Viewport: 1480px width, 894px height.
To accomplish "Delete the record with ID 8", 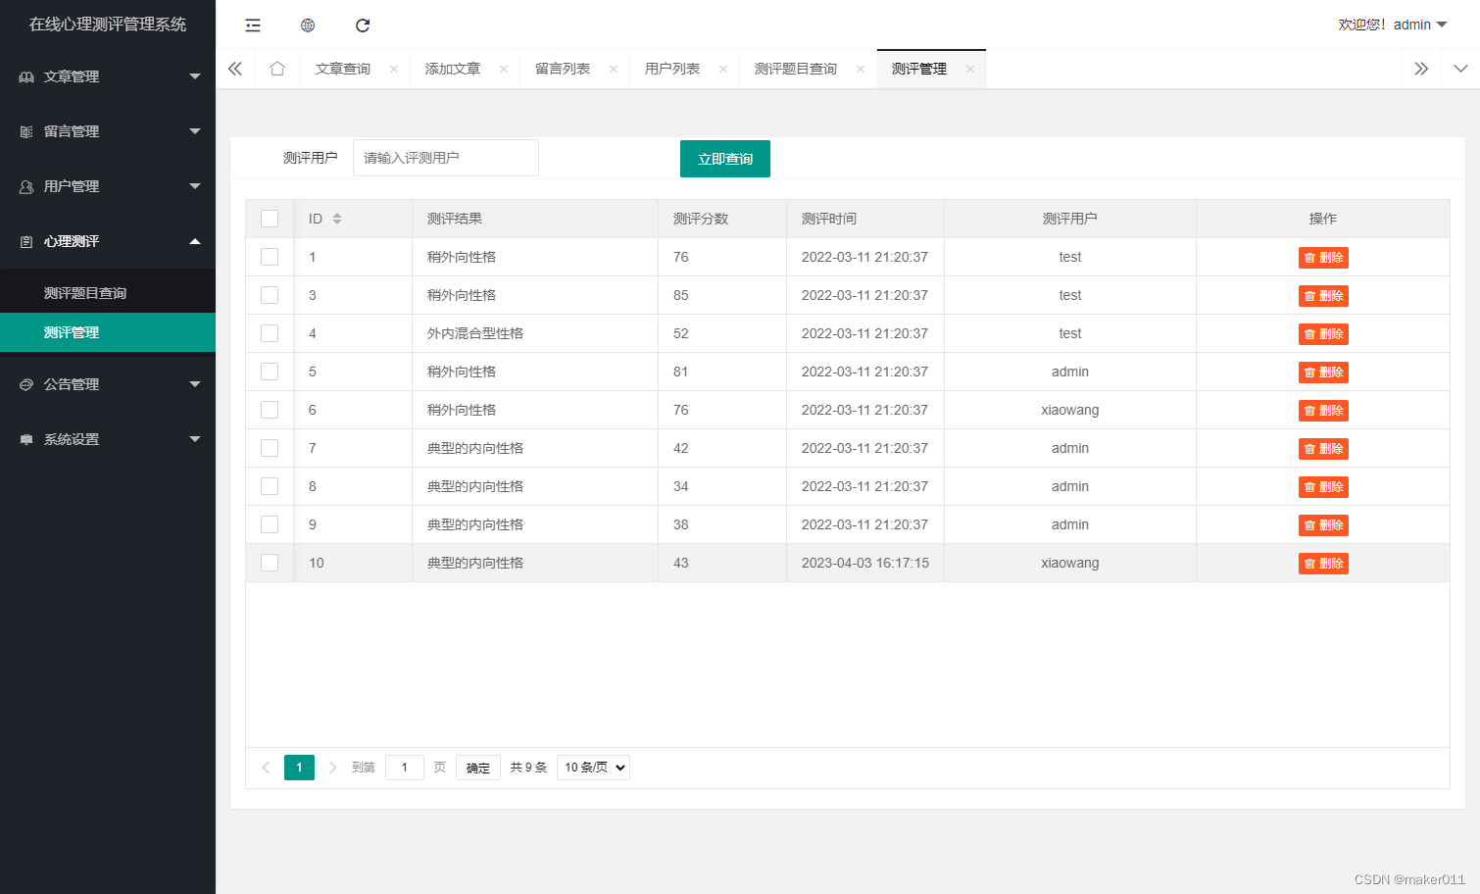I will [x=1323, y=487].
